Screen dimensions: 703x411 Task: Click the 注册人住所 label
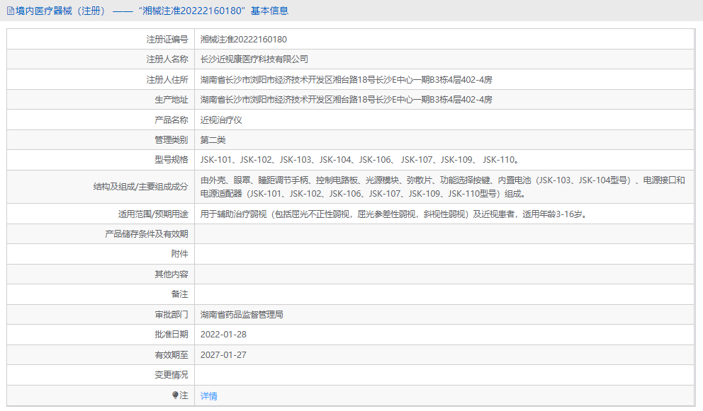167,80
